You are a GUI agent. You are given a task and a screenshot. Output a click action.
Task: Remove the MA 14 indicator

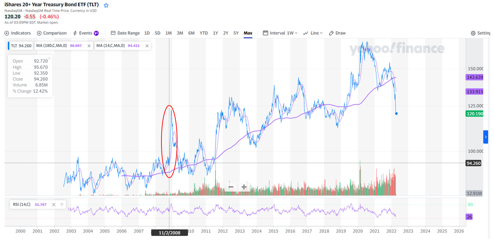coord(147,46)
